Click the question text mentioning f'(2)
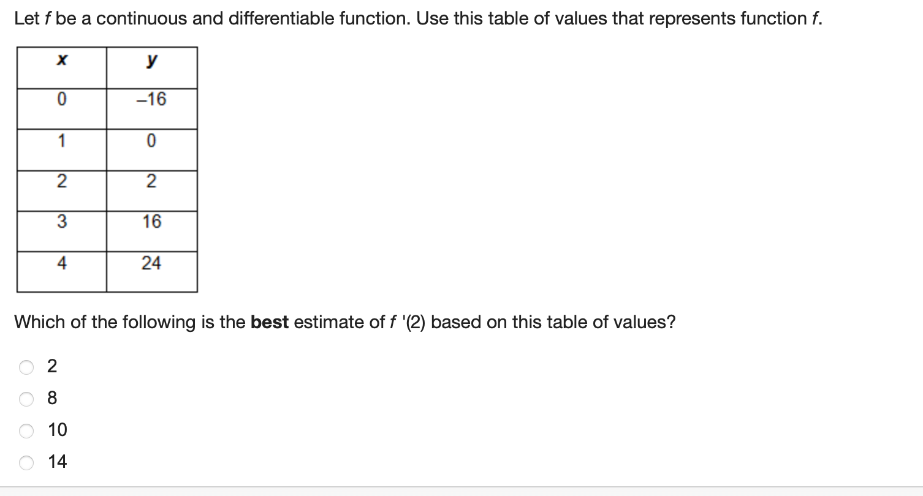 point(343,321)
